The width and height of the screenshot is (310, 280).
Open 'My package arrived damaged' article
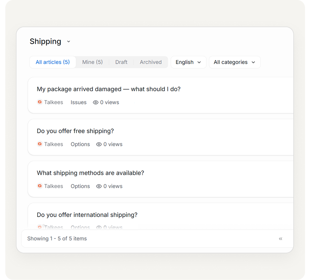point(109,89)
